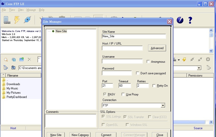Enable the Anonymous checkbox
Viewport: 216px width, 137px height.
coord(148,61)
